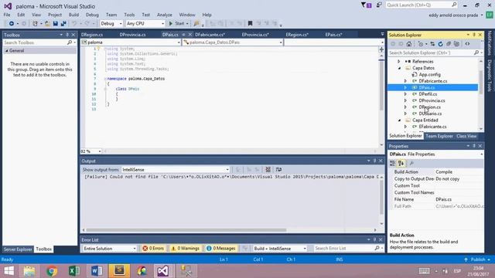The image size is (495, 278).
Task: Click the Pending Changes Filter clock icon
Action: tap(421, 44)
